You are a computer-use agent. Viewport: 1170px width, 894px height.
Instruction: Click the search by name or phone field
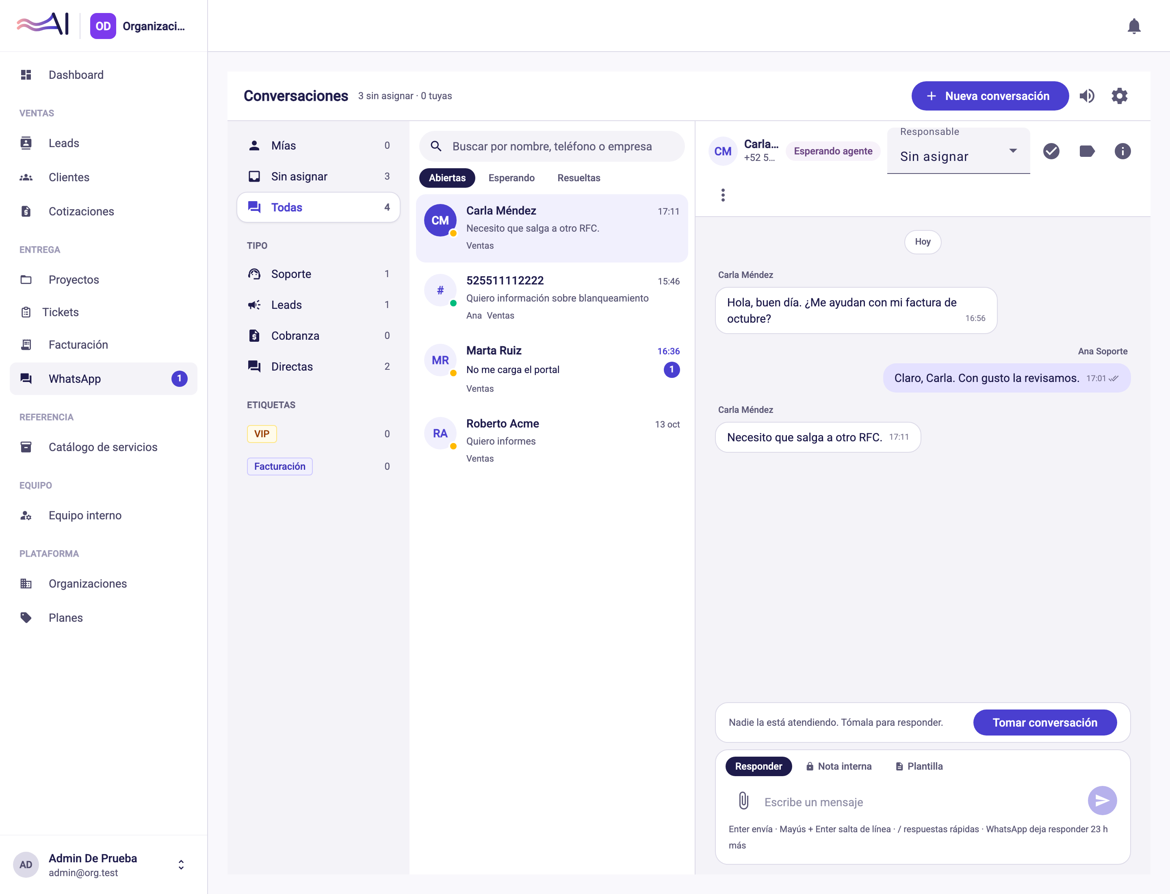coord(552,146)
